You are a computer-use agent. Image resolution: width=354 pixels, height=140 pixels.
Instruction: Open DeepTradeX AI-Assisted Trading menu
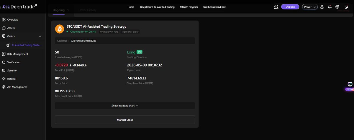click(157, 7)
